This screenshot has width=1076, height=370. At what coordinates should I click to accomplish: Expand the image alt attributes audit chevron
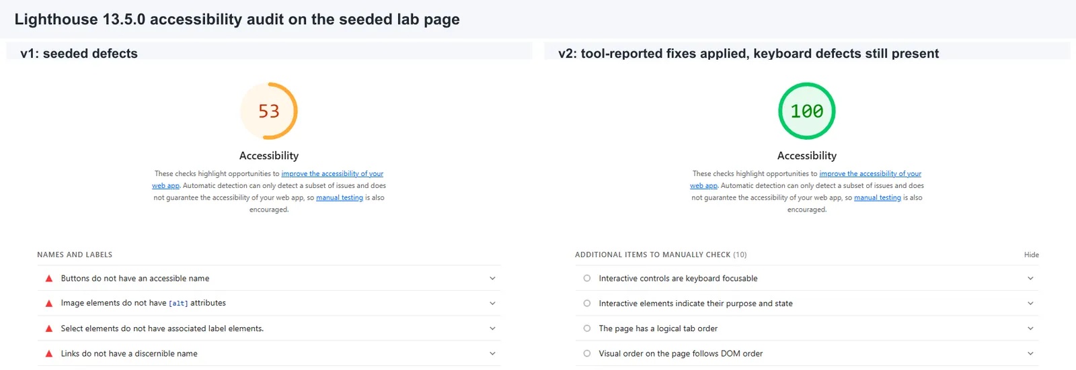tap(492, 304)
